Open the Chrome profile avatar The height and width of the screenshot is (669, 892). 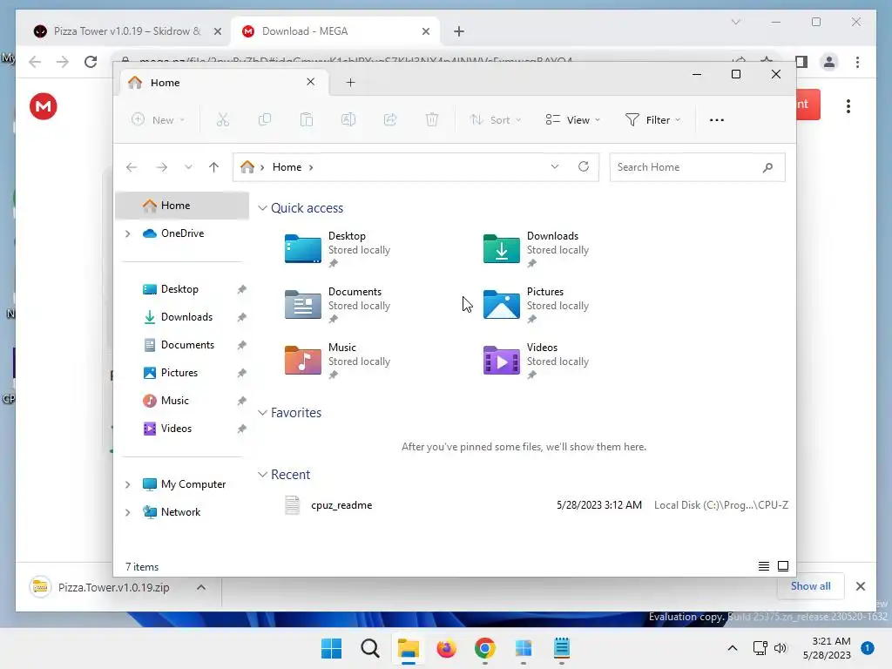[829, 62]
